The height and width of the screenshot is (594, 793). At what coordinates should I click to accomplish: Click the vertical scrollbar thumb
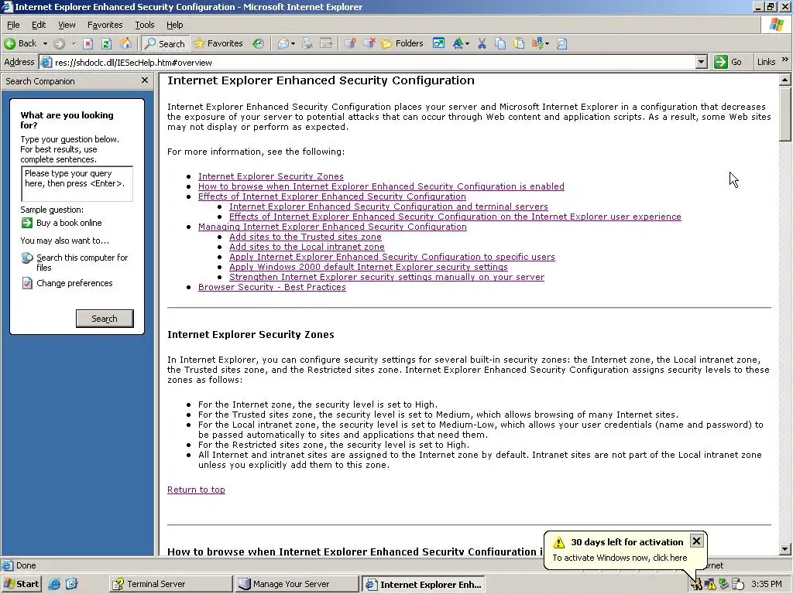[784, 114]
